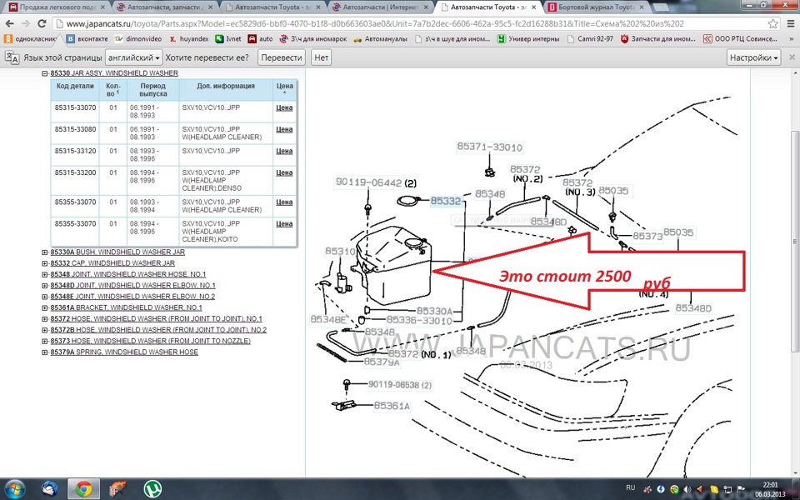The height and width of the screenshot is (500, 800).
Task: Open the Запчасти для ином... bookmark
Action: [657, 39]
